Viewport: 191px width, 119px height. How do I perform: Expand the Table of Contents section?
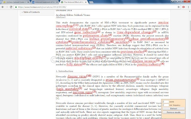pyautogui.click(x=31, y=12)
